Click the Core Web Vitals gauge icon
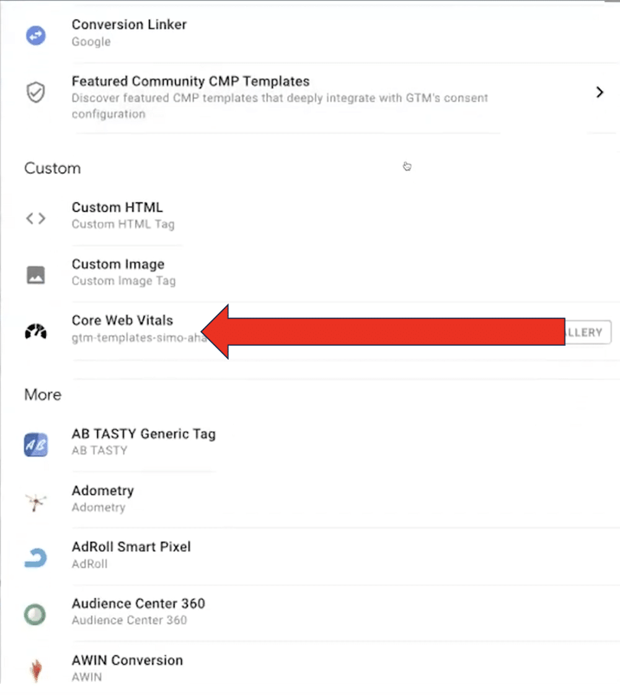620x695 pixels. pyautogui.click(x=35, y=331)
